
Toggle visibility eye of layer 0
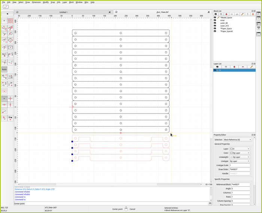tap(215, 70)
